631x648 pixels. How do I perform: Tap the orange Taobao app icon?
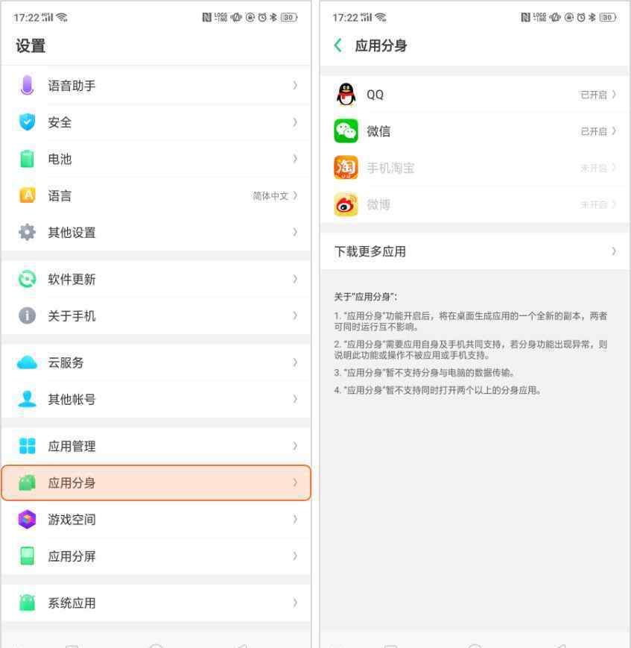tap(346, 168)
